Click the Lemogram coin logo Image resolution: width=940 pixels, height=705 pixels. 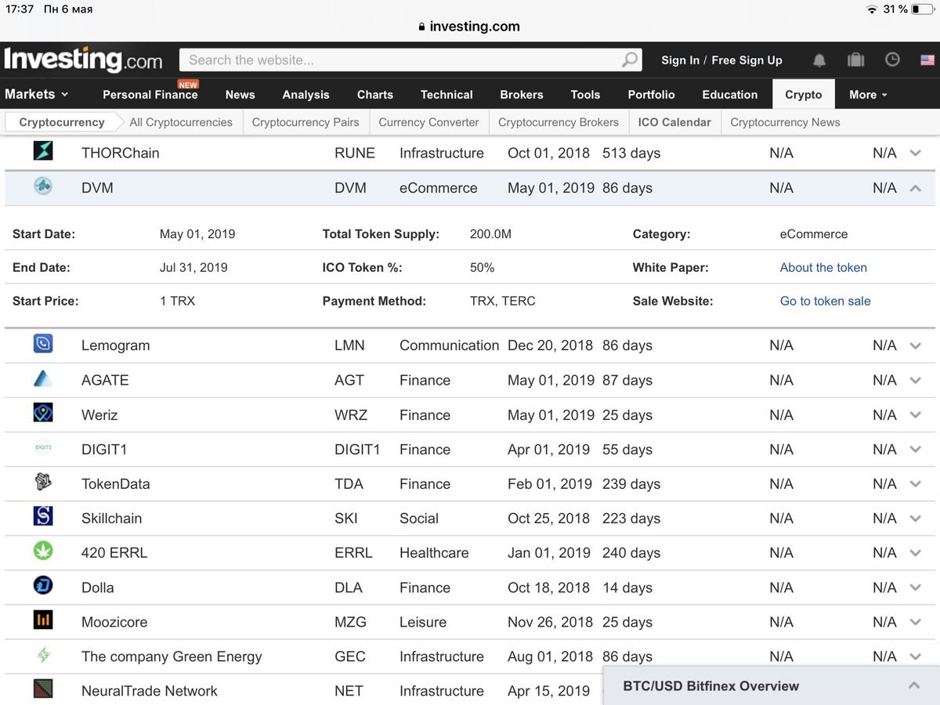tap(43, 344)
